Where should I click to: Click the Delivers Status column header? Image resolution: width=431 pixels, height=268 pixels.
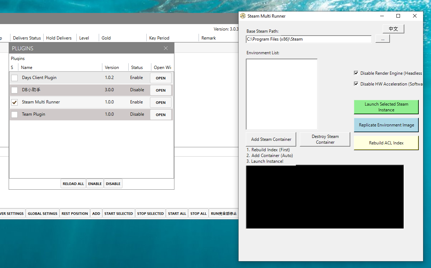(x=27, y=38)
